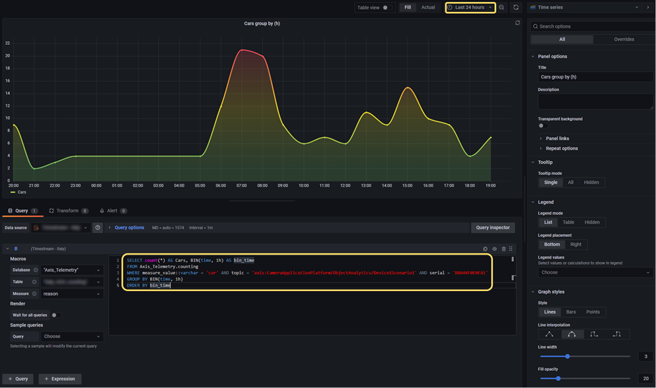The width and height of the screenshot is (656, 388).
Task: Click the Line width slider handle
Action: pos(567,356)
